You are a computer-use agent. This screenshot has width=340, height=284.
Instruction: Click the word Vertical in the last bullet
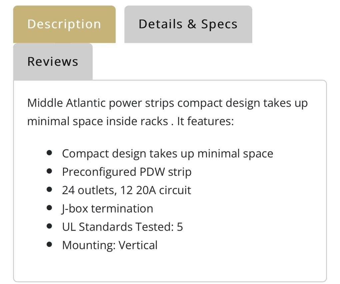138,245
